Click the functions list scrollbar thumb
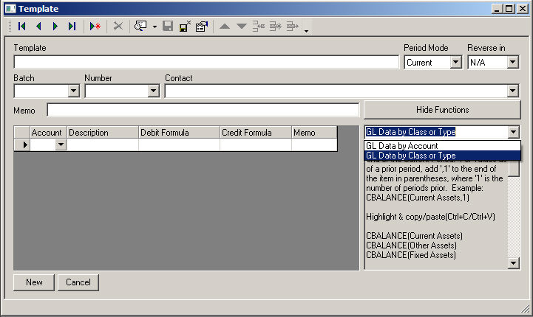 [x=513, y=169]
